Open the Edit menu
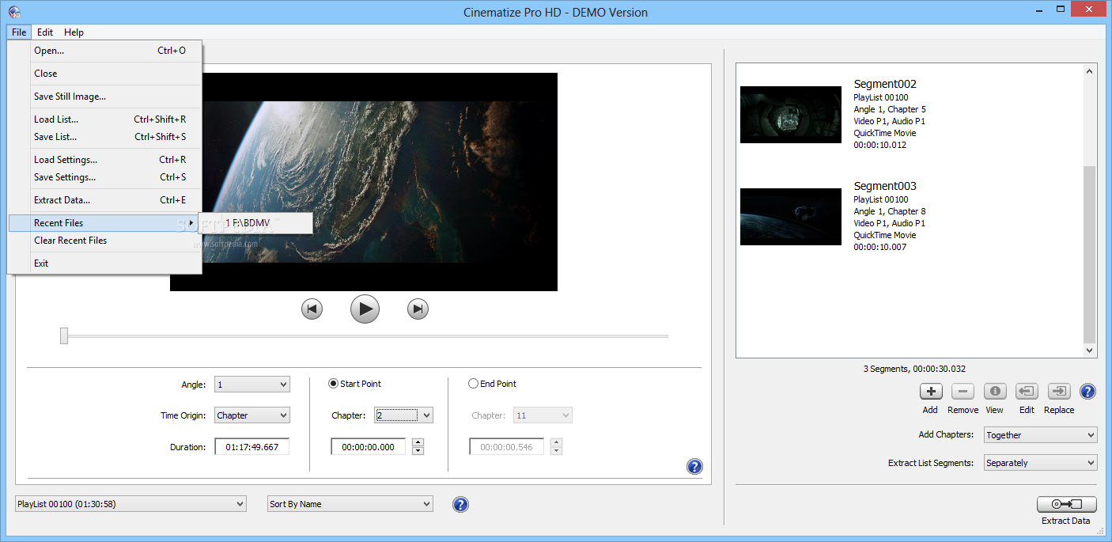 tap(45, 32)
